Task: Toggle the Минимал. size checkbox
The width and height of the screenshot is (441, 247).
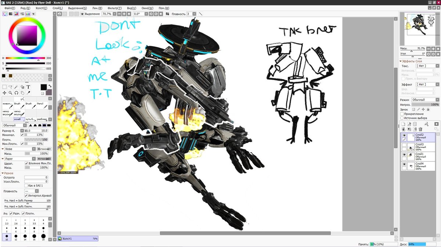Action: (x=22, y=135)
